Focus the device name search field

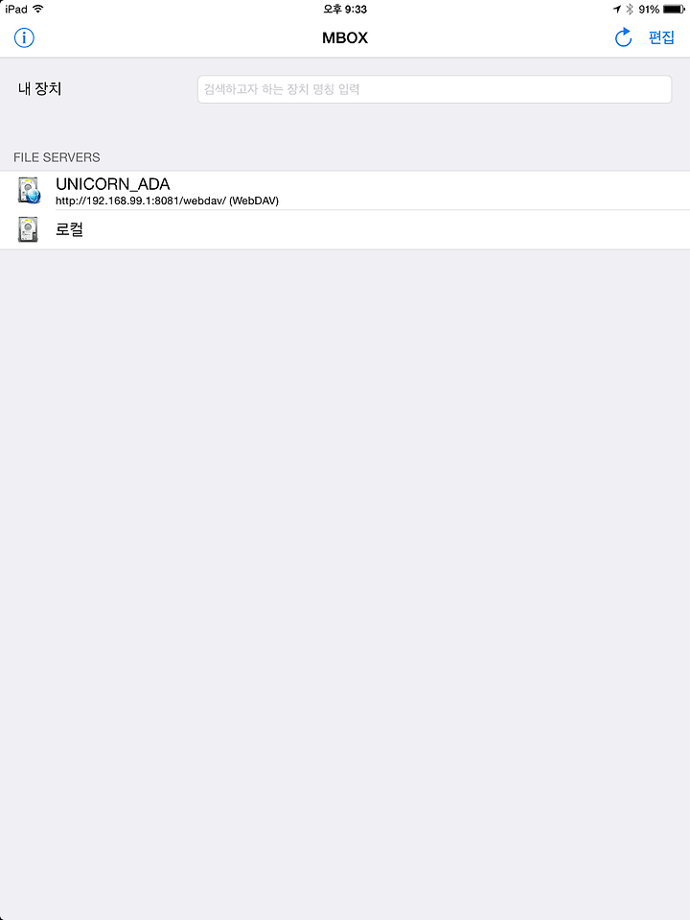tap(434, 89)
